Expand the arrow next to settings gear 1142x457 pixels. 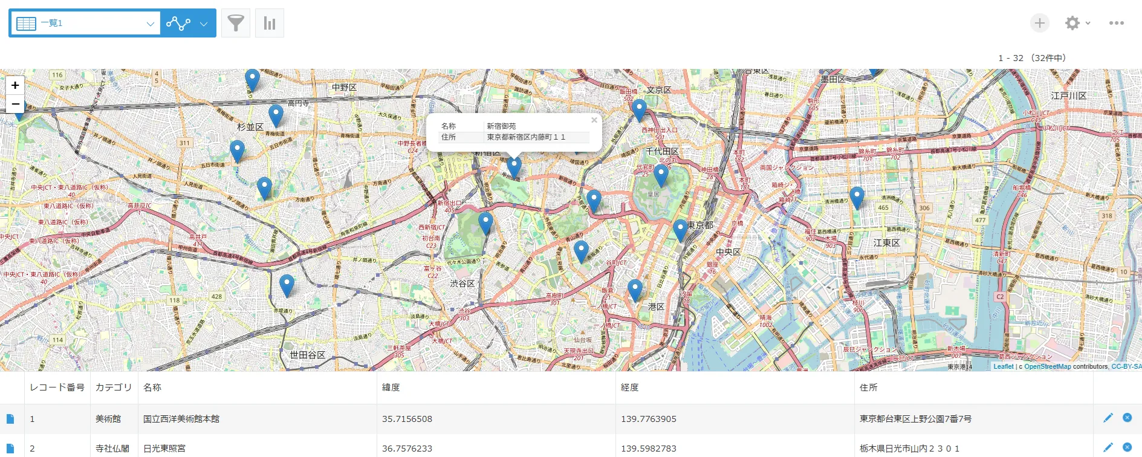[x=1088, y=24]
